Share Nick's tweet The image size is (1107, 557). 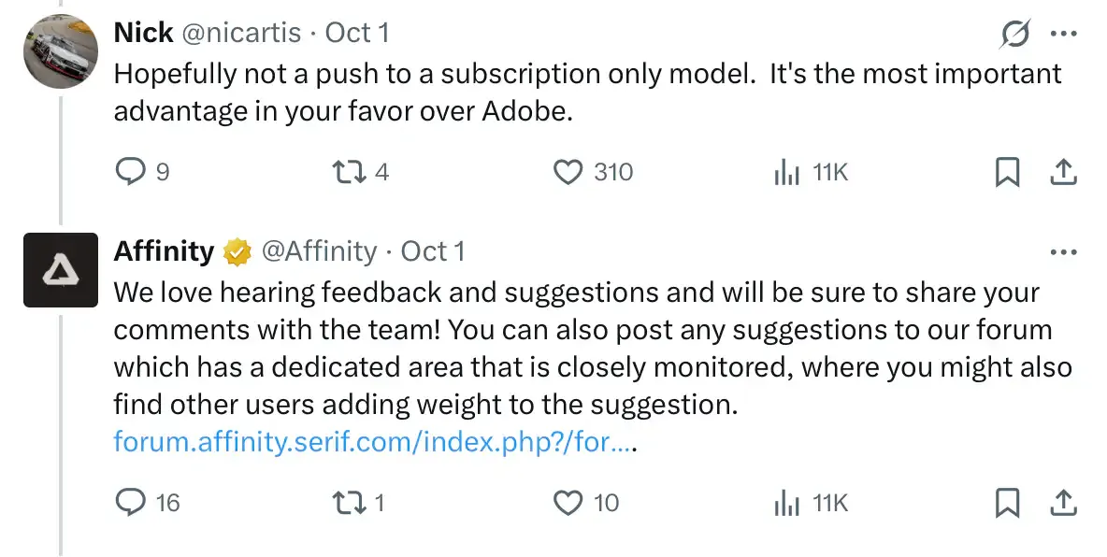[x=1063, y=172]
